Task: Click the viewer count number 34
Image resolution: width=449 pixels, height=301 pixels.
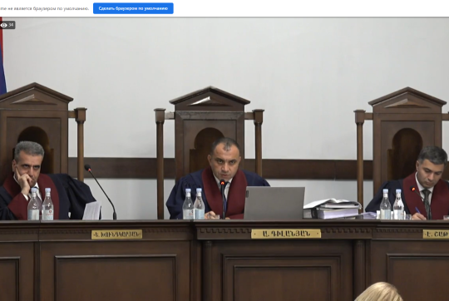Action: [11, 25]
